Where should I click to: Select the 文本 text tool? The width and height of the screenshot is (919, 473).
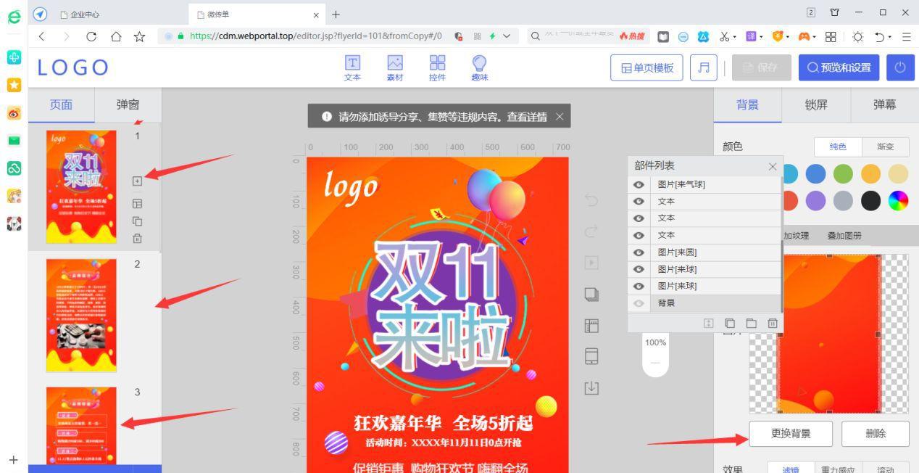click(353, 68)
